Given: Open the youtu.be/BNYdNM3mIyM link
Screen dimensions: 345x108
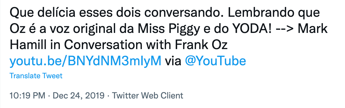Looking at the screenshot, I should click(85, 61).
